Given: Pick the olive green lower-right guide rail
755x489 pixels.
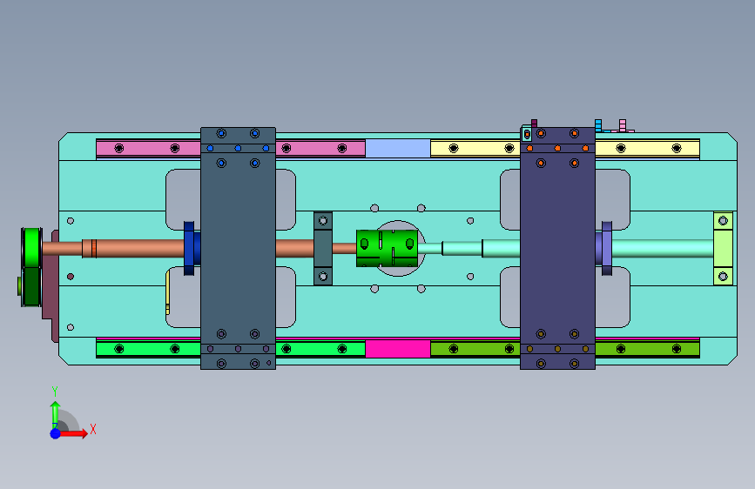Looking at the screenshot, I should coord(647,349).
